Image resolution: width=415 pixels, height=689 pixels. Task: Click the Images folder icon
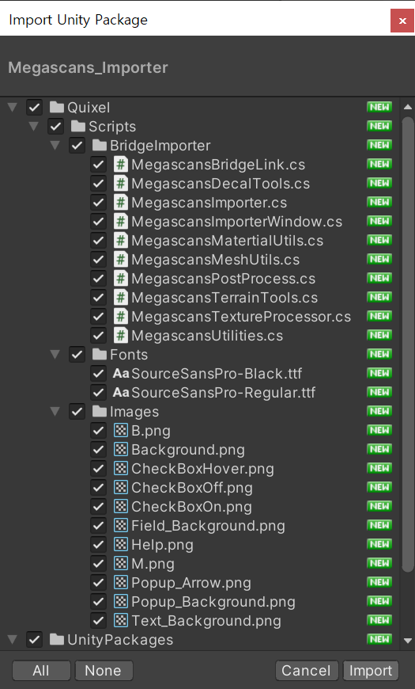click(x=100, y=412)
